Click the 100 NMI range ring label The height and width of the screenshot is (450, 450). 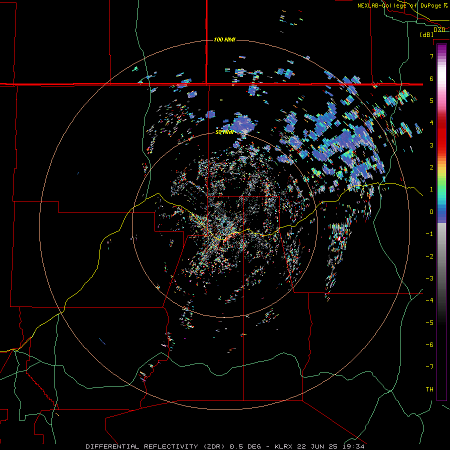pyautogui.click(x=224, y=39)
